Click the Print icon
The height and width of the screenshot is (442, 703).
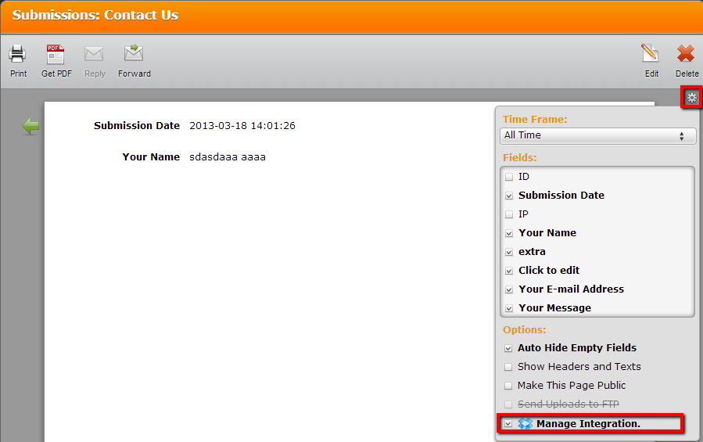[x=18, y=55]
